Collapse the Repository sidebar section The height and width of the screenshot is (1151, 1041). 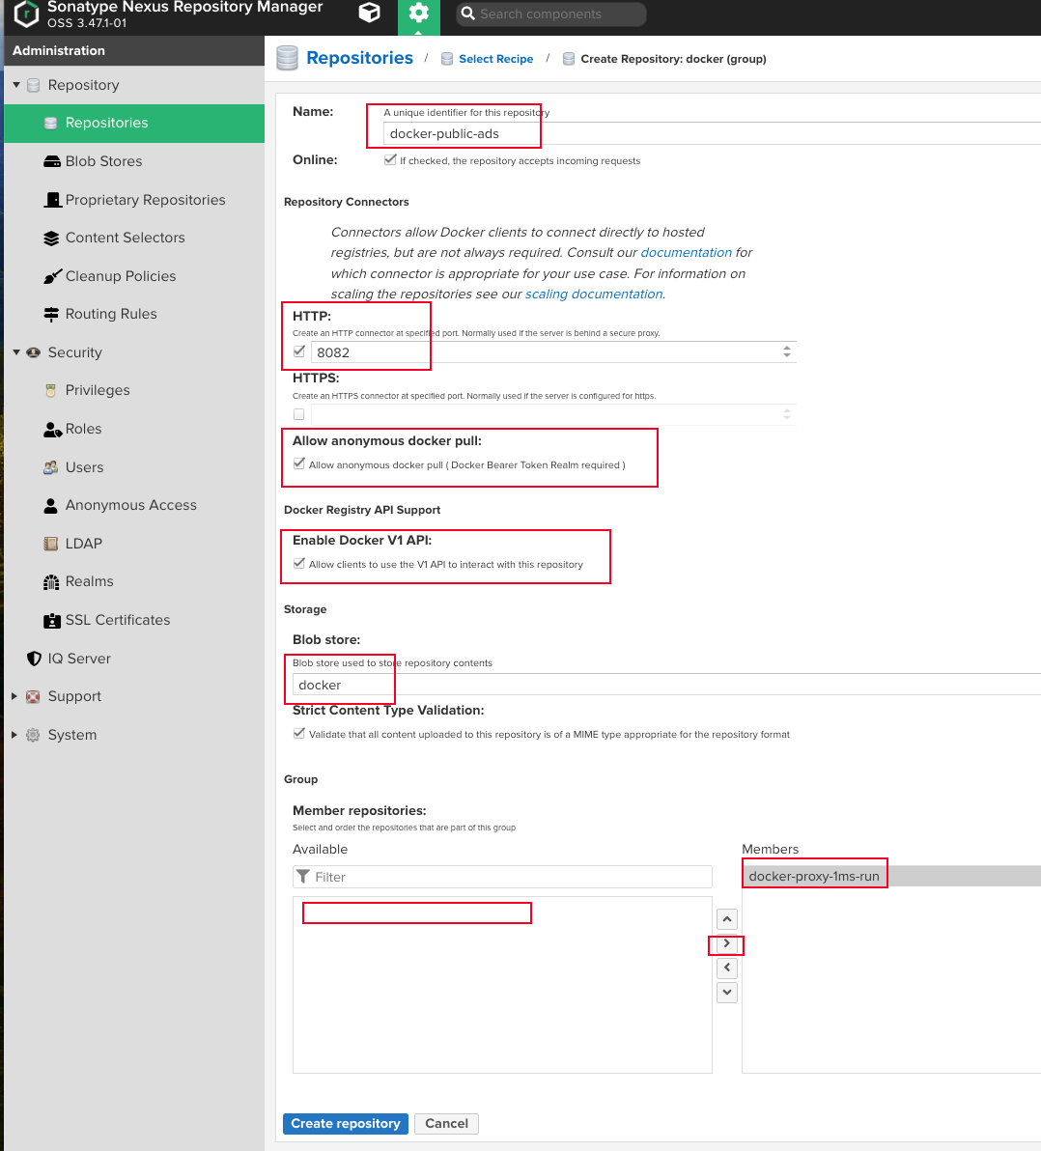pos(15,85)
